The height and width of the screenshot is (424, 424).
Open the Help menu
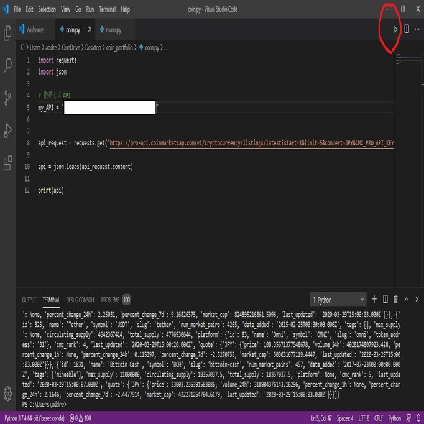coord(125,9)
